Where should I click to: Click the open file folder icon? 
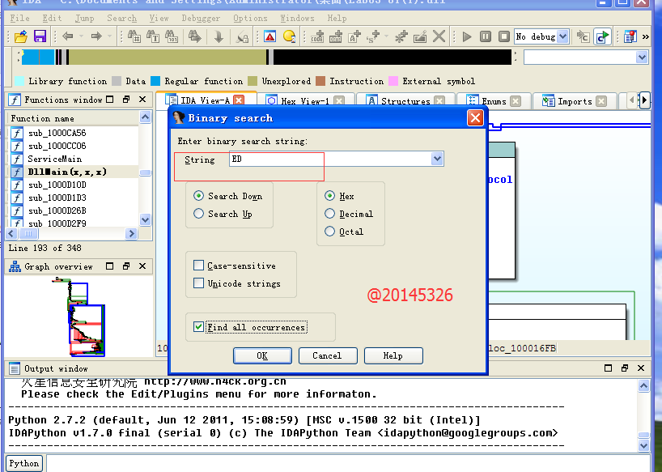[x=21, y=36]
